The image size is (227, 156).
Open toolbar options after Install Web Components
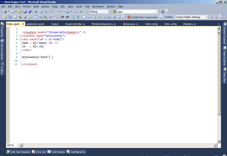(161, 17)
